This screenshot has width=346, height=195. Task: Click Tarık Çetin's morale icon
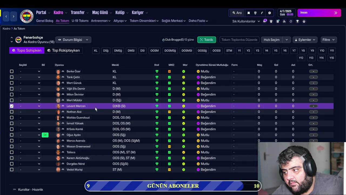184,77
